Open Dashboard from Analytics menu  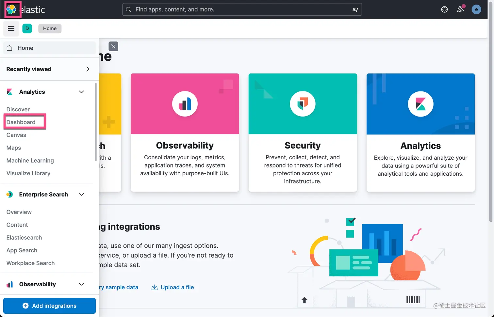[x=21, y=122]
